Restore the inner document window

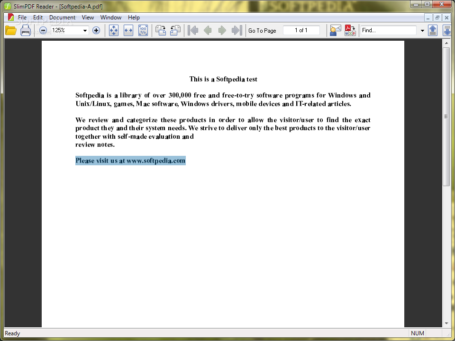click(437, 18)
